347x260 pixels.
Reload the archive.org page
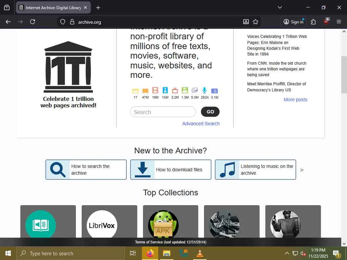tap(33, 22)
